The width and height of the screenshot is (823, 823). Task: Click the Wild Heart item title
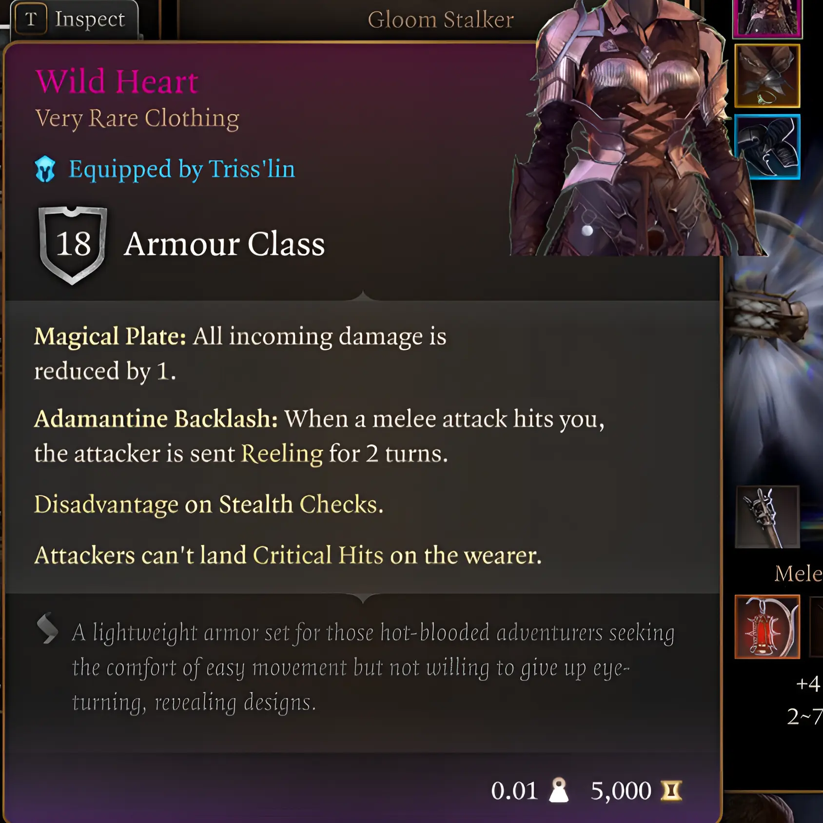point(117,81)
